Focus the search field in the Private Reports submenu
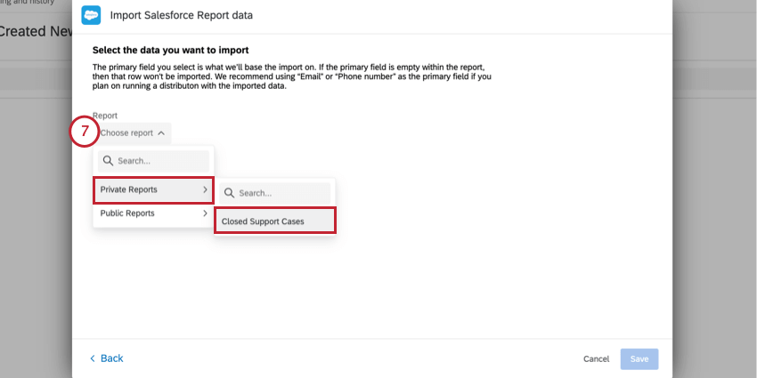757x378 pixels. pos(281,192)
